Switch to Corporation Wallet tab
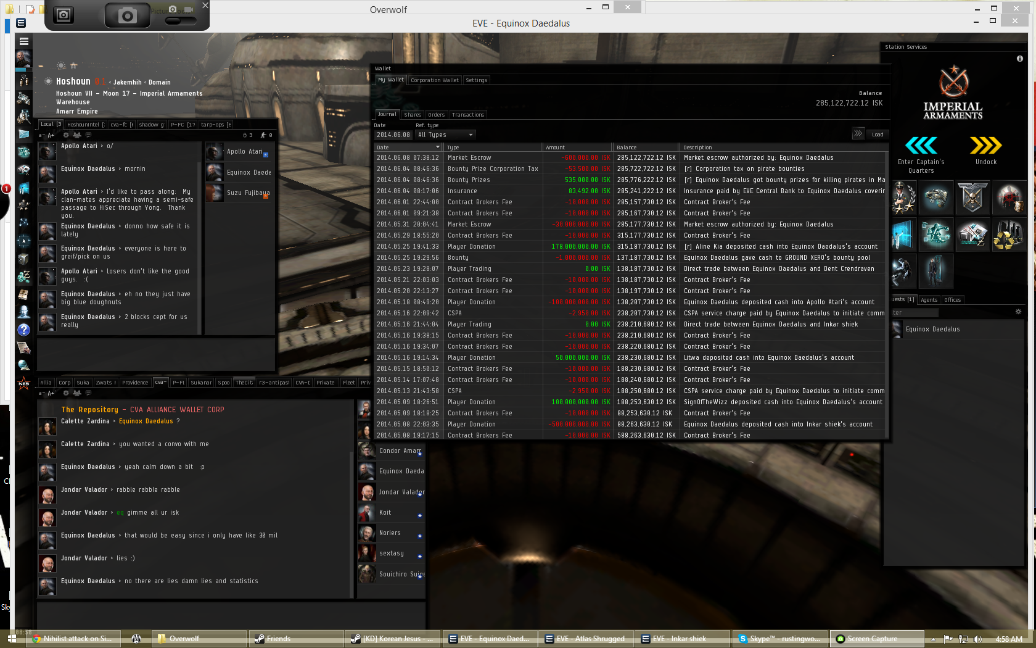This screenshot has height=648, width=1036. click(x=435, y=80)
